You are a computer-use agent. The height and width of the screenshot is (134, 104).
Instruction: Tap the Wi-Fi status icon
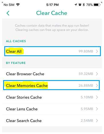[x=18, y=5]
